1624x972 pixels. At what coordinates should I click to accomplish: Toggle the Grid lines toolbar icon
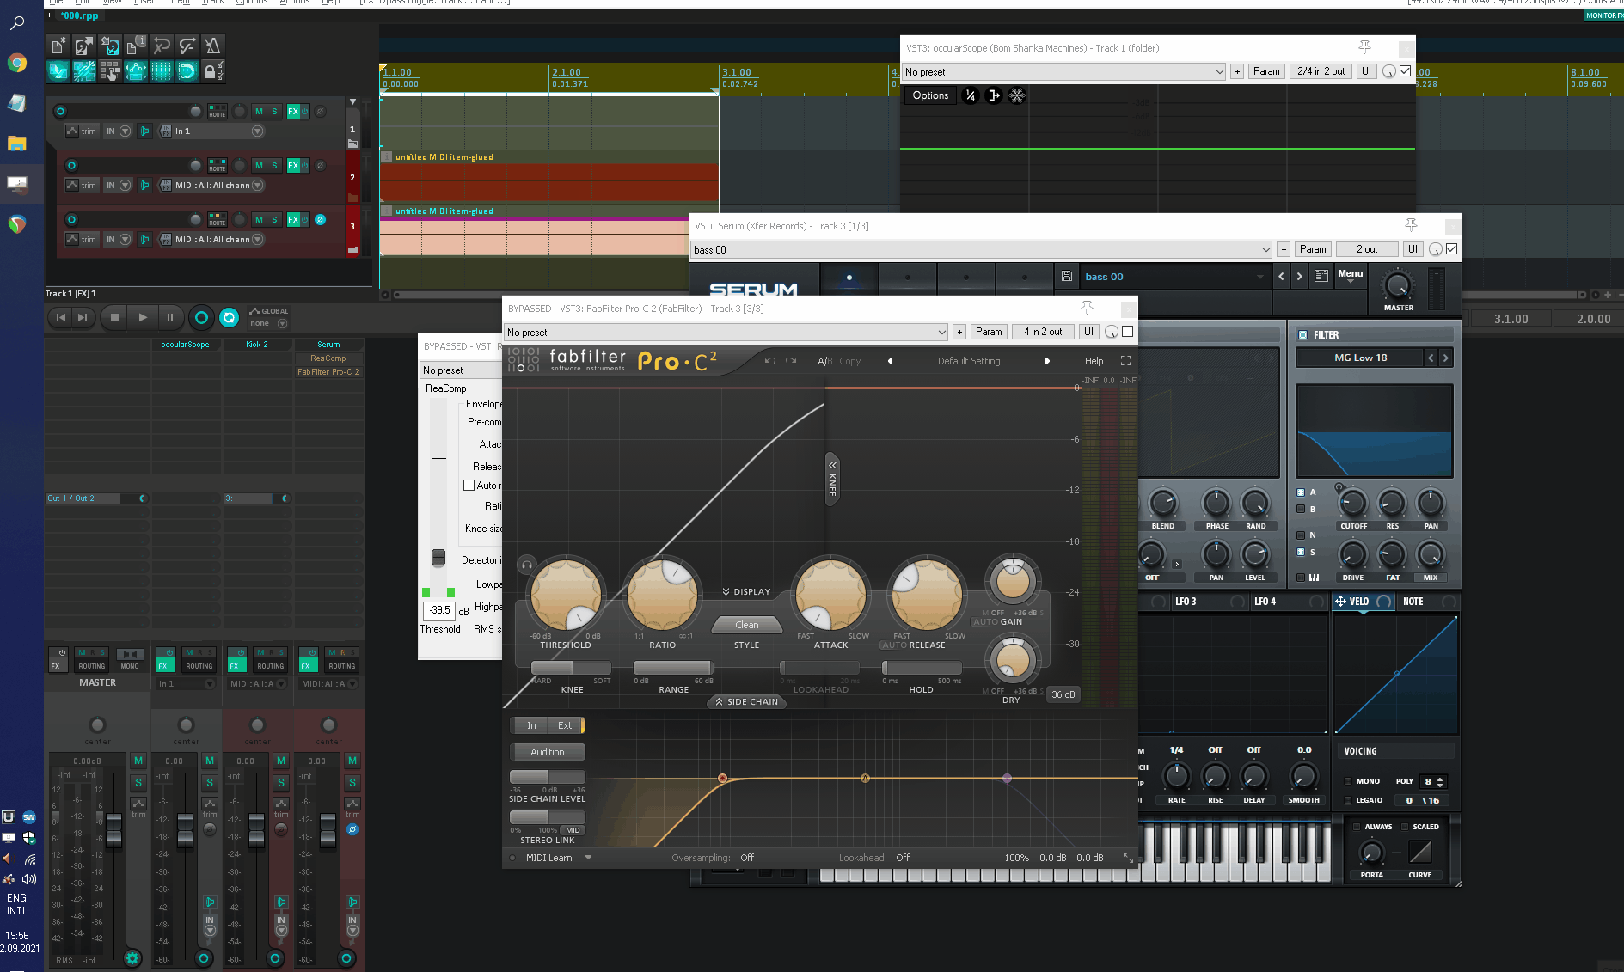pyautogui.click(x=162, y=71)
